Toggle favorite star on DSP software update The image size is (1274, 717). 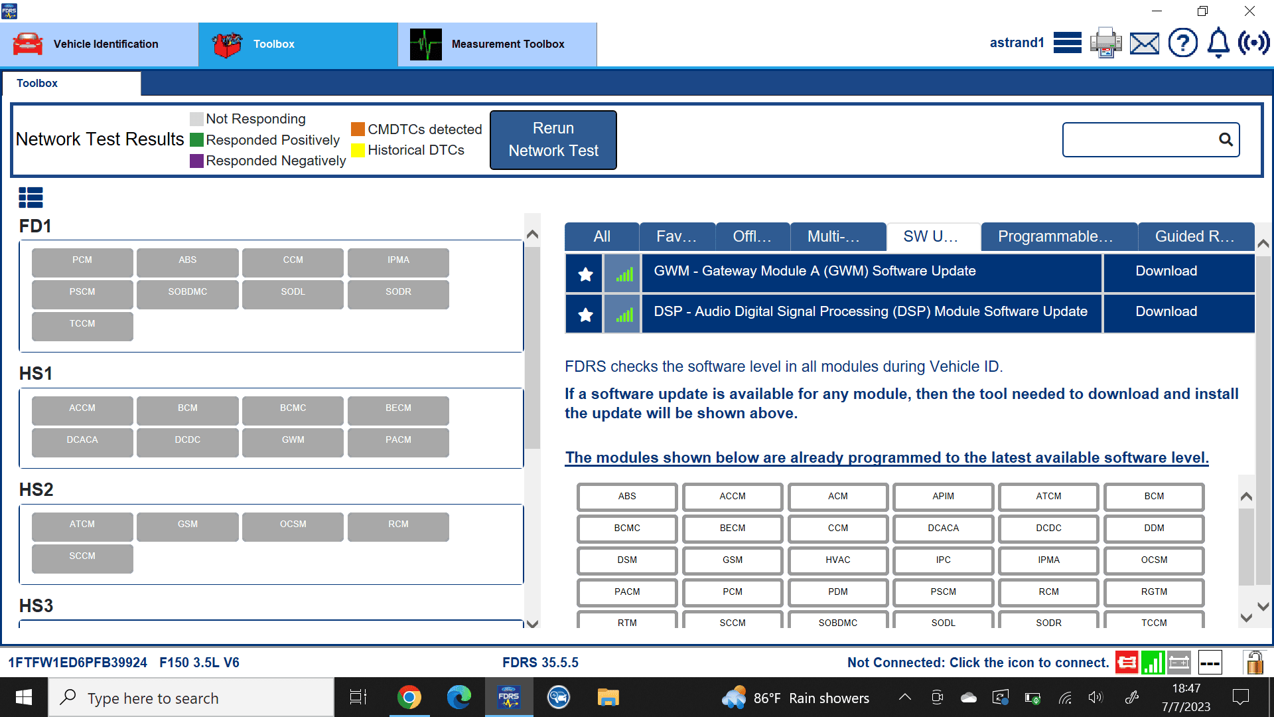coord(585,314)
